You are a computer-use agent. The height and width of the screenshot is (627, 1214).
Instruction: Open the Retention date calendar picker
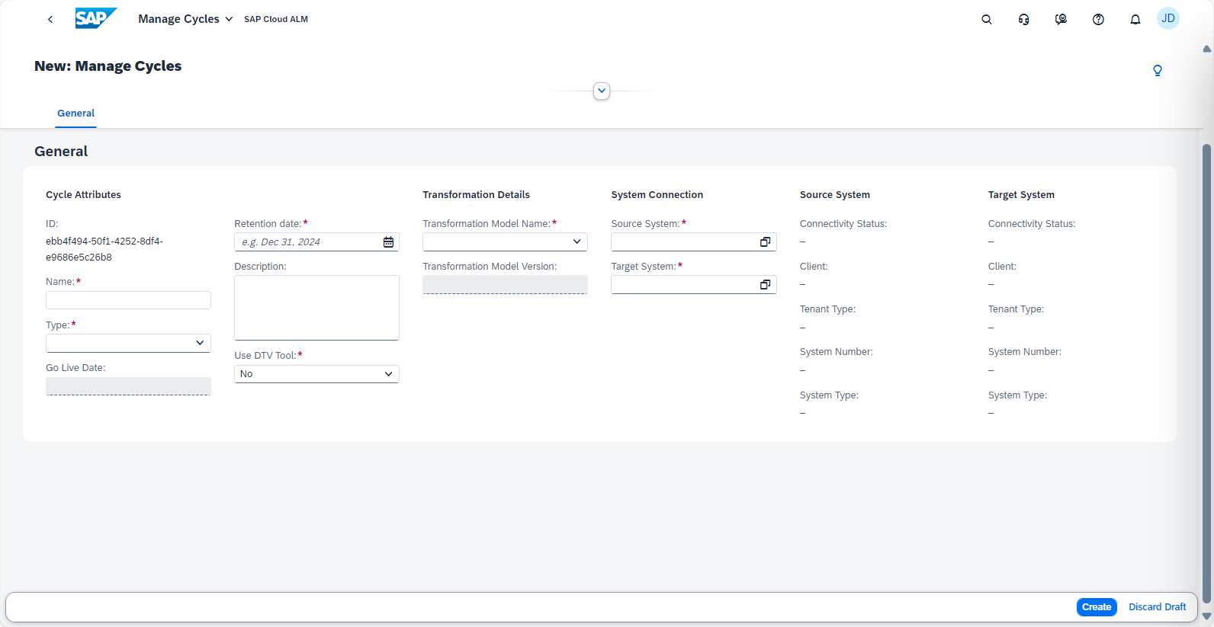pos(388,242)
